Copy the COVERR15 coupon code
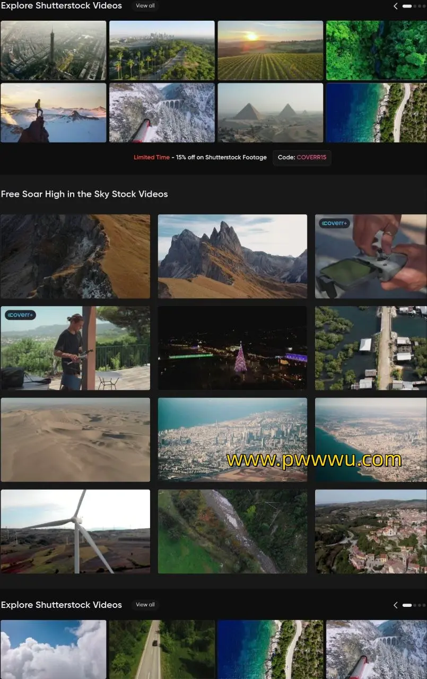Screen dimensions: 427x679 tap(302, 158)
